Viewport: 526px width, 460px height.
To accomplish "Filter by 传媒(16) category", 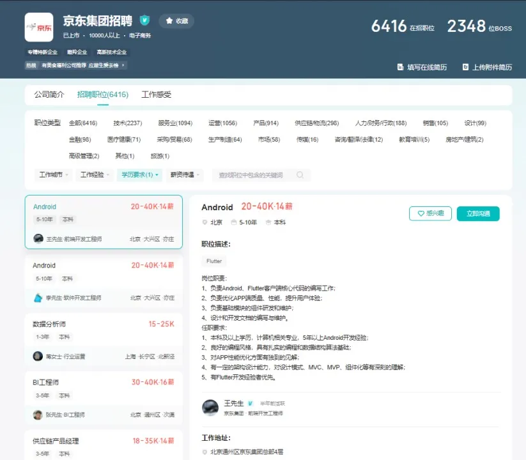I will click(307, 139).
